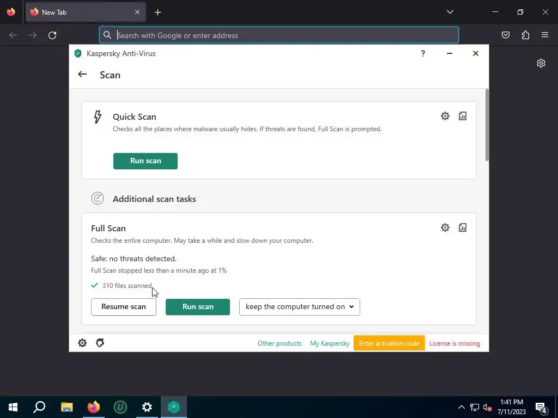This screenshot has width=558, height=418.
Task: Click License is missing link
Action: (454, 343)
